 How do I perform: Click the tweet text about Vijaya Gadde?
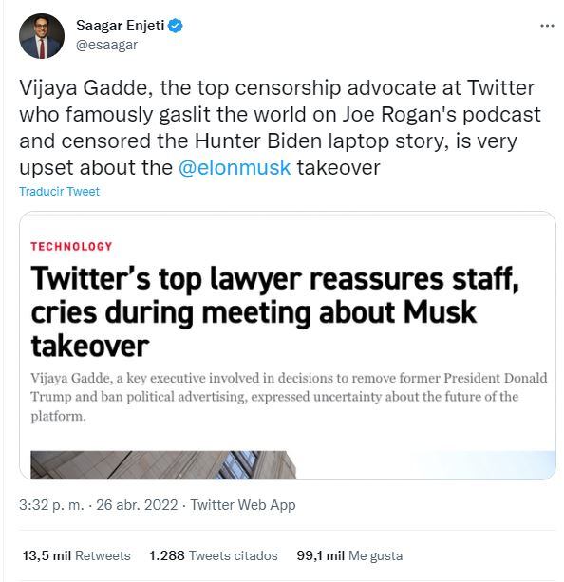[279, 127]
